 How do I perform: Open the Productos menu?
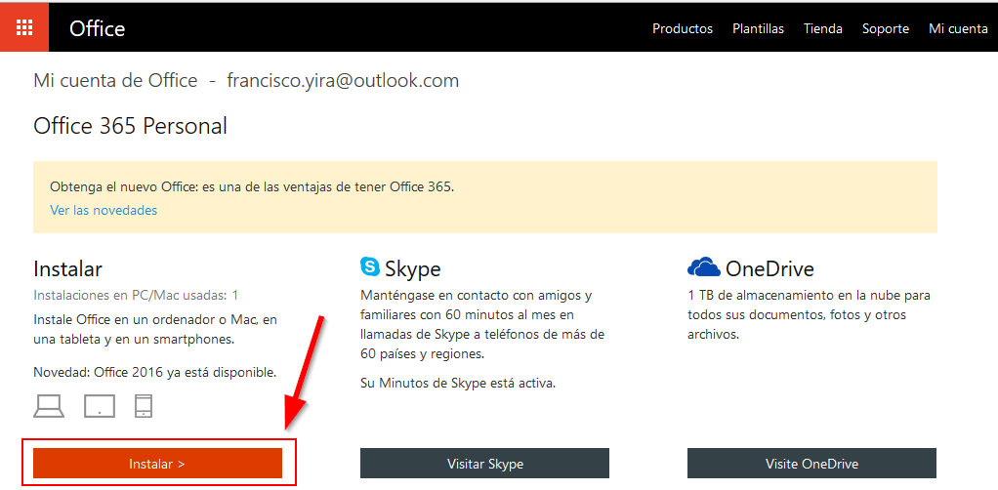[683, 28]
